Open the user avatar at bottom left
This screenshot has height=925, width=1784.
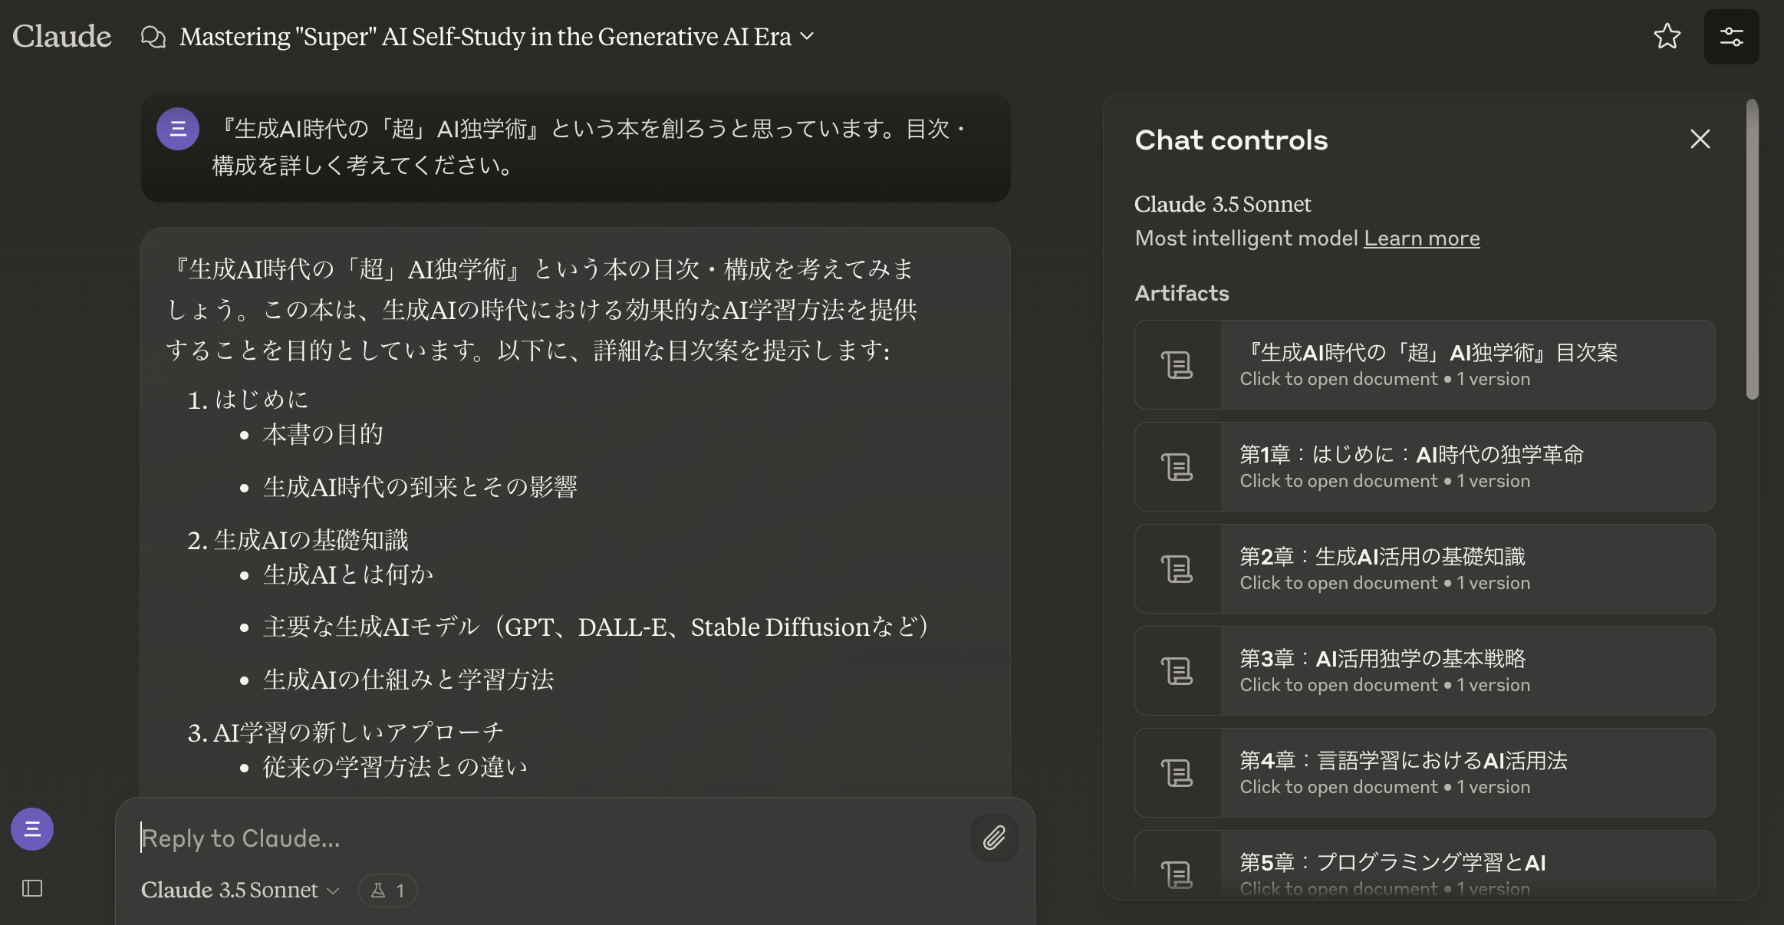coord(32,829)
